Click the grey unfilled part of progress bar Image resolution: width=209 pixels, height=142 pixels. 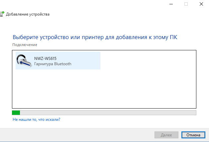point(106,113)
